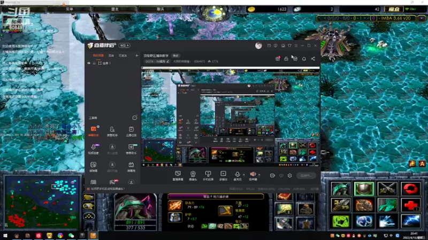Select the orange highlighted scene tab

coord(98,55)
